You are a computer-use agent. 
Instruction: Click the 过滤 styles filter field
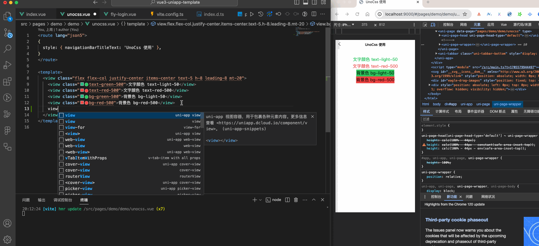(480, 119)
